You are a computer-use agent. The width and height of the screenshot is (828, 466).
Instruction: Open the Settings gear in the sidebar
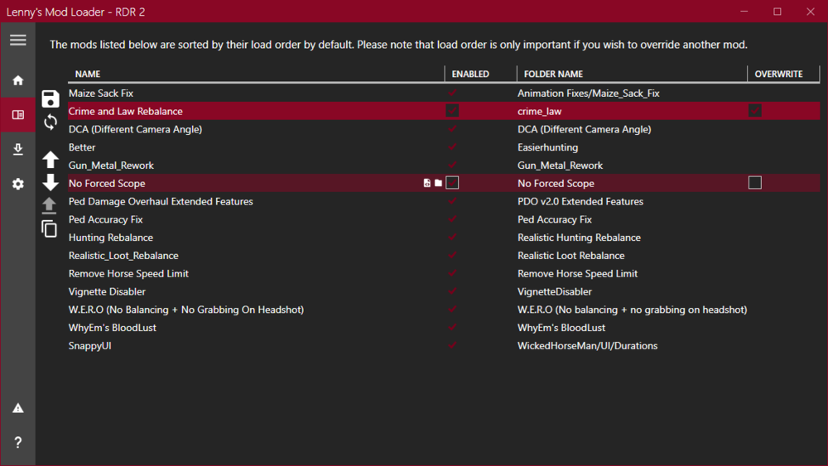tap(17, 185)
